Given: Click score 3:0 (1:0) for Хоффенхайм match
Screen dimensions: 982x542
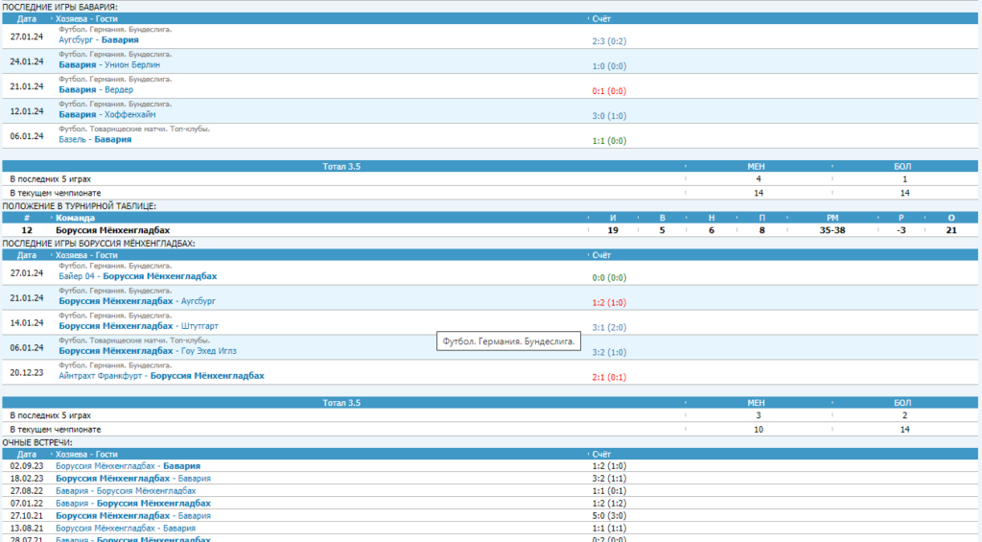Looking at the screenshot, I should [x=609, y=116].
